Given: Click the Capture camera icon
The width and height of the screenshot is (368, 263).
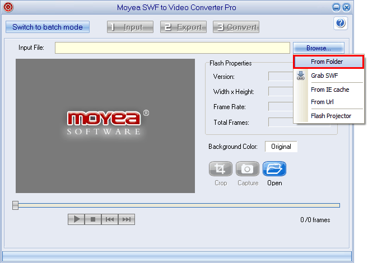Looking at the screenshot, I should (x=248, y=169).
